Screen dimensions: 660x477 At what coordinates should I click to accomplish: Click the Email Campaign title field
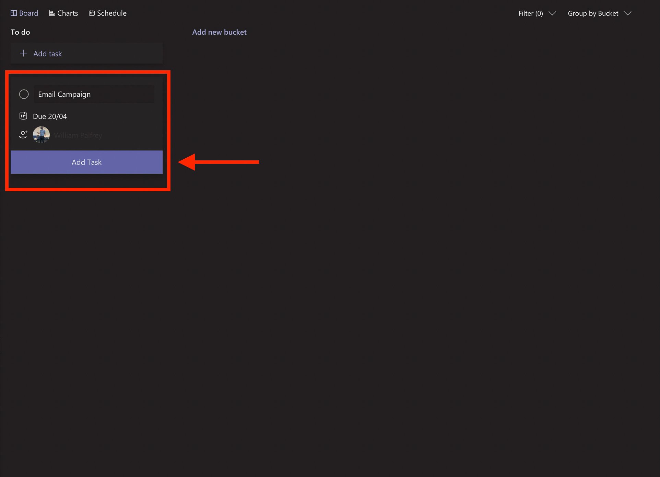point(94,94)
